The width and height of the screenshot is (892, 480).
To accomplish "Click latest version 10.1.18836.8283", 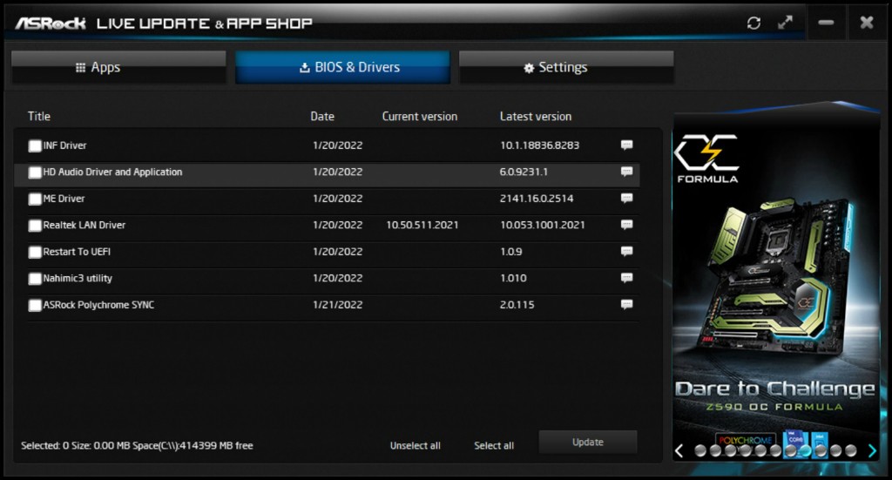I will pos(540,145).
